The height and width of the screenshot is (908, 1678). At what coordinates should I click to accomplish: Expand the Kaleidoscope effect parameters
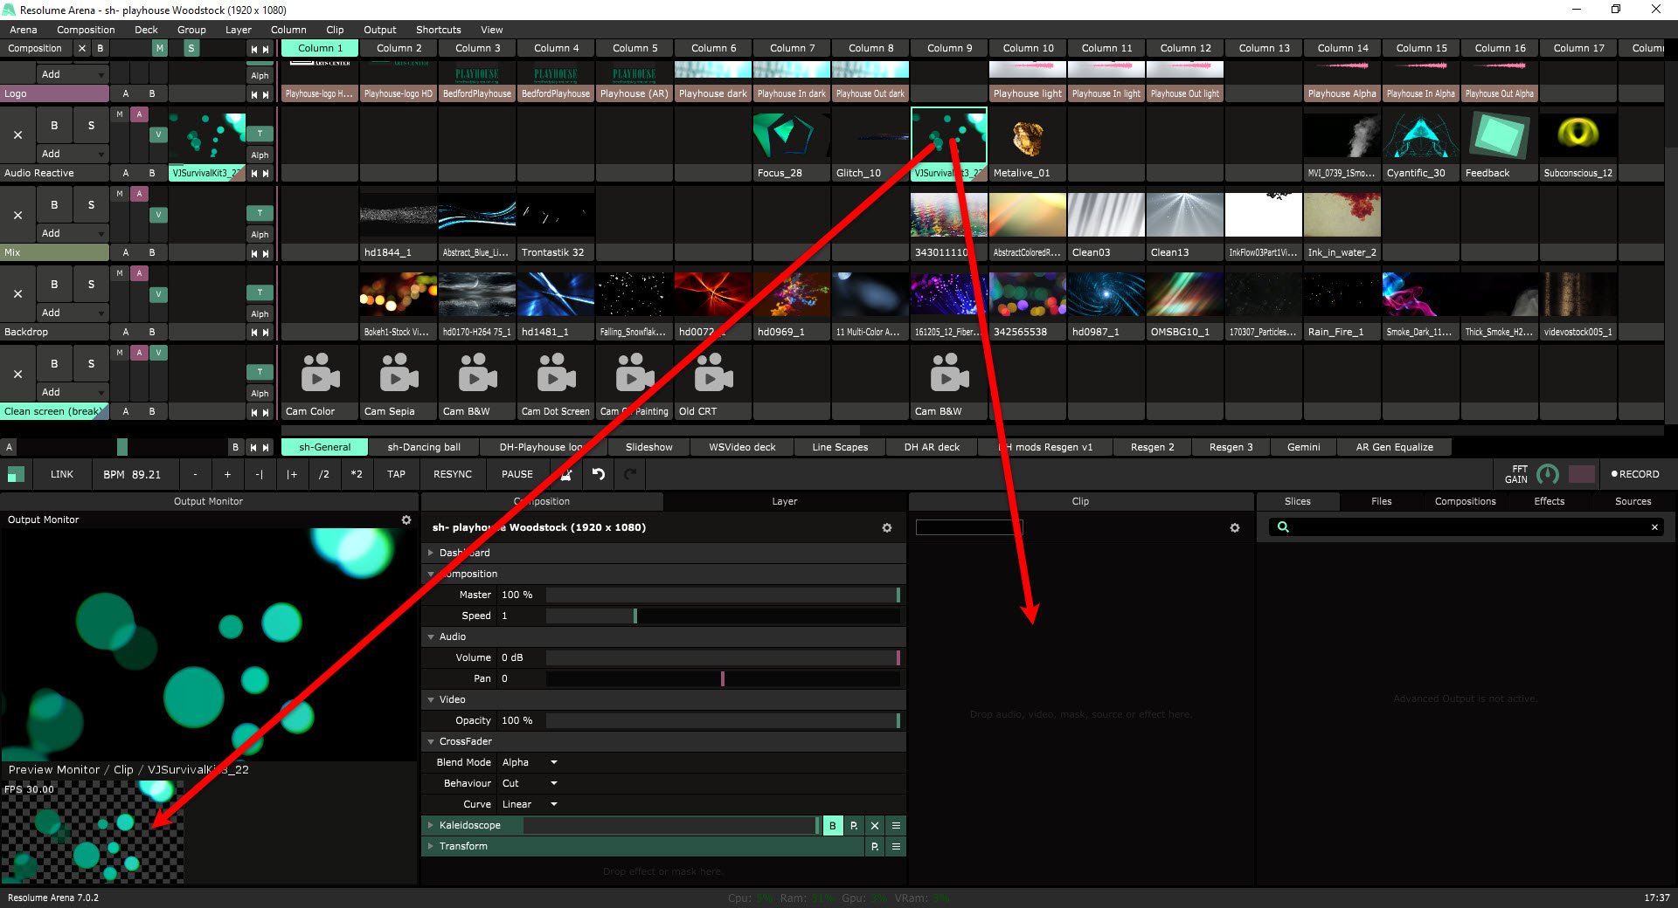point(431,825)
